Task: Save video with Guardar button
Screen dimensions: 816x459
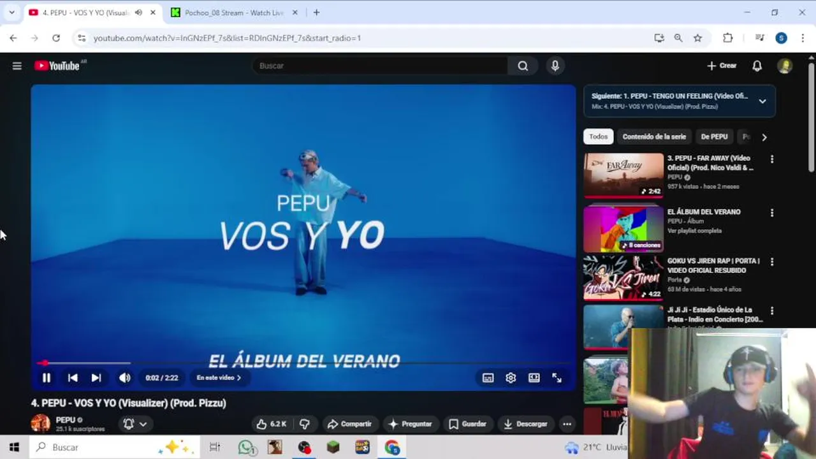Action: (x=467, y=424)
